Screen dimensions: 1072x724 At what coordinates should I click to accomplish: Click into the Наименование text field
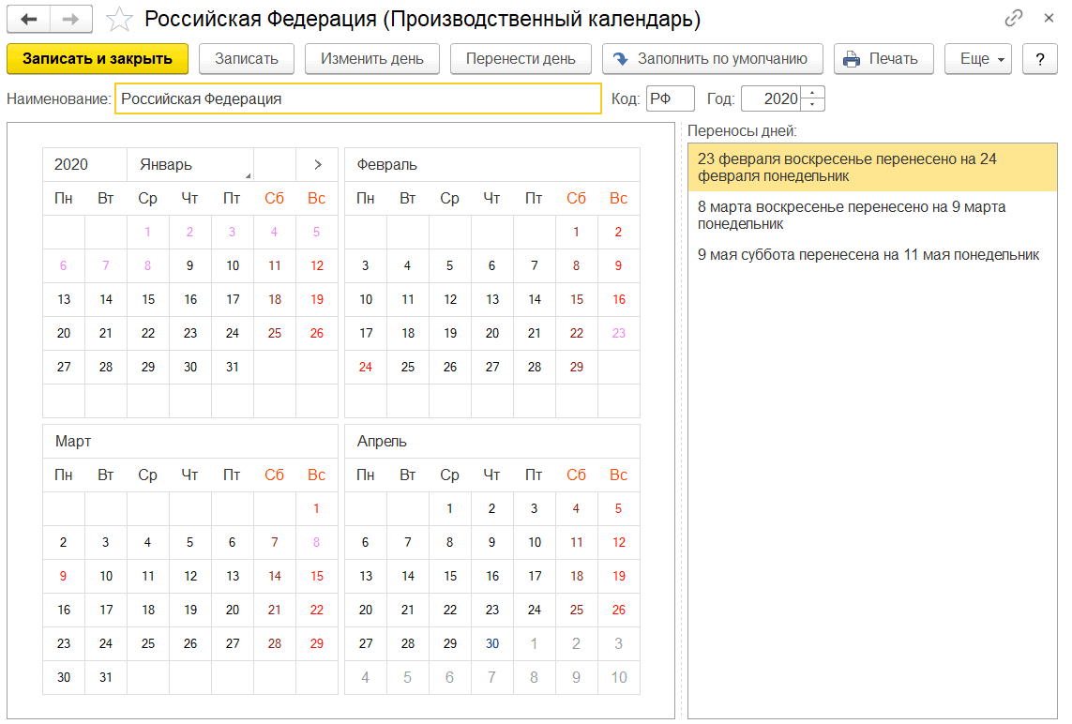(x=357, y=98)
